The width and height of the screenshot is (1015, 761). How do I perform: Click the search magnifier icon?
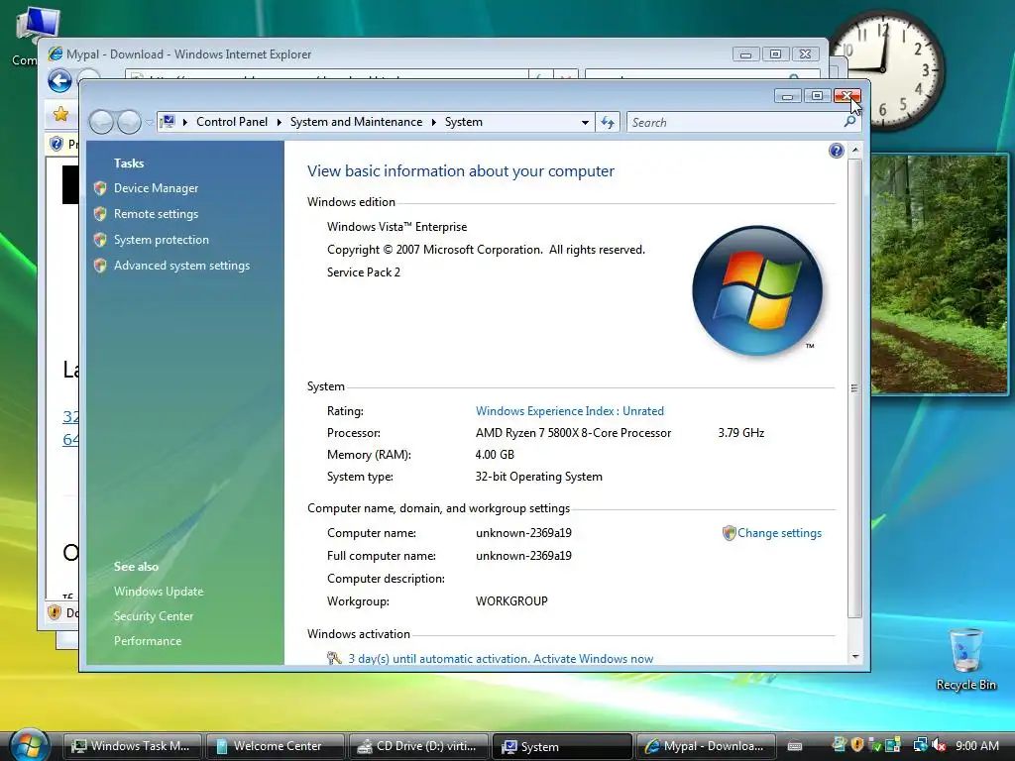coord(849,122)
